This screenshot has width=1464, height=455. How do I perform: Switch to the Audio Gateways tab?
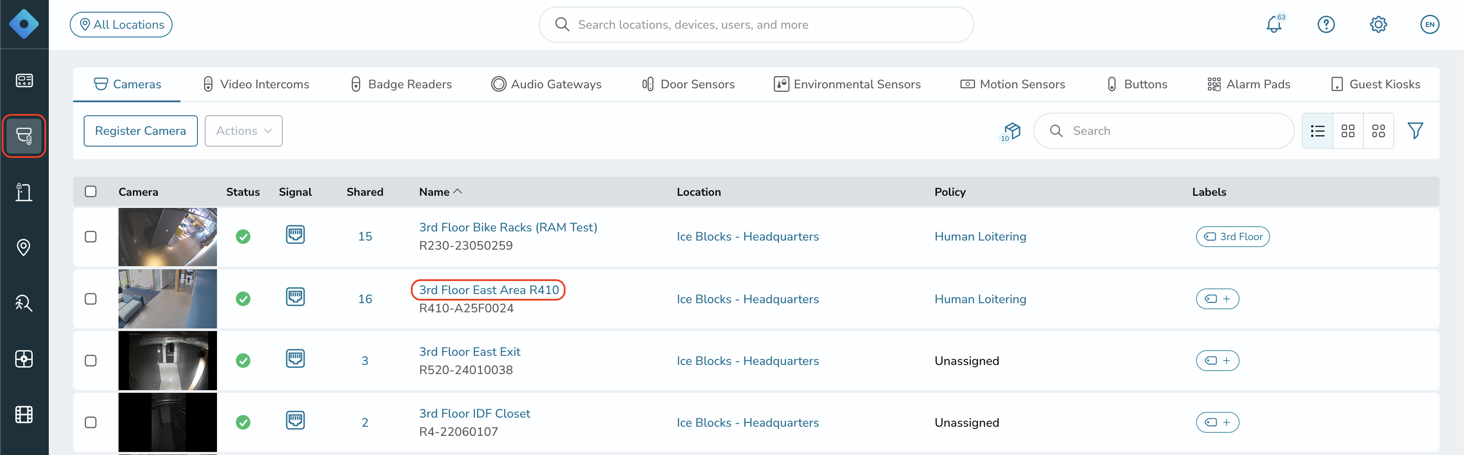[546, 84]
